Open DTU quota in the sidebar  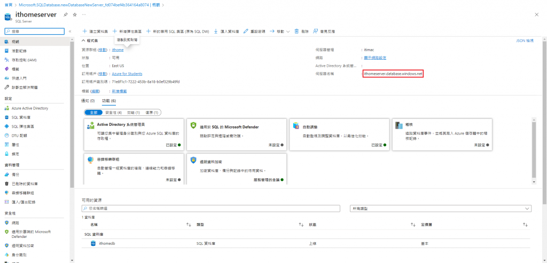tap(19, 136)
